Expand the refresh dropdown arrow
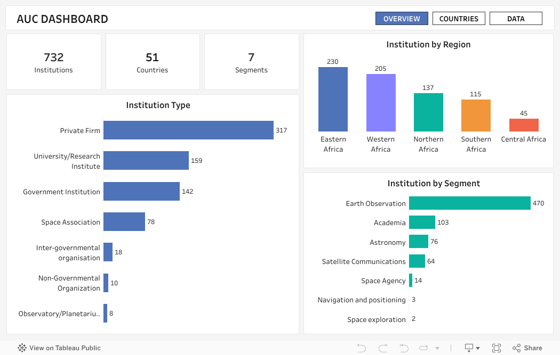 (x=437, y=348)
